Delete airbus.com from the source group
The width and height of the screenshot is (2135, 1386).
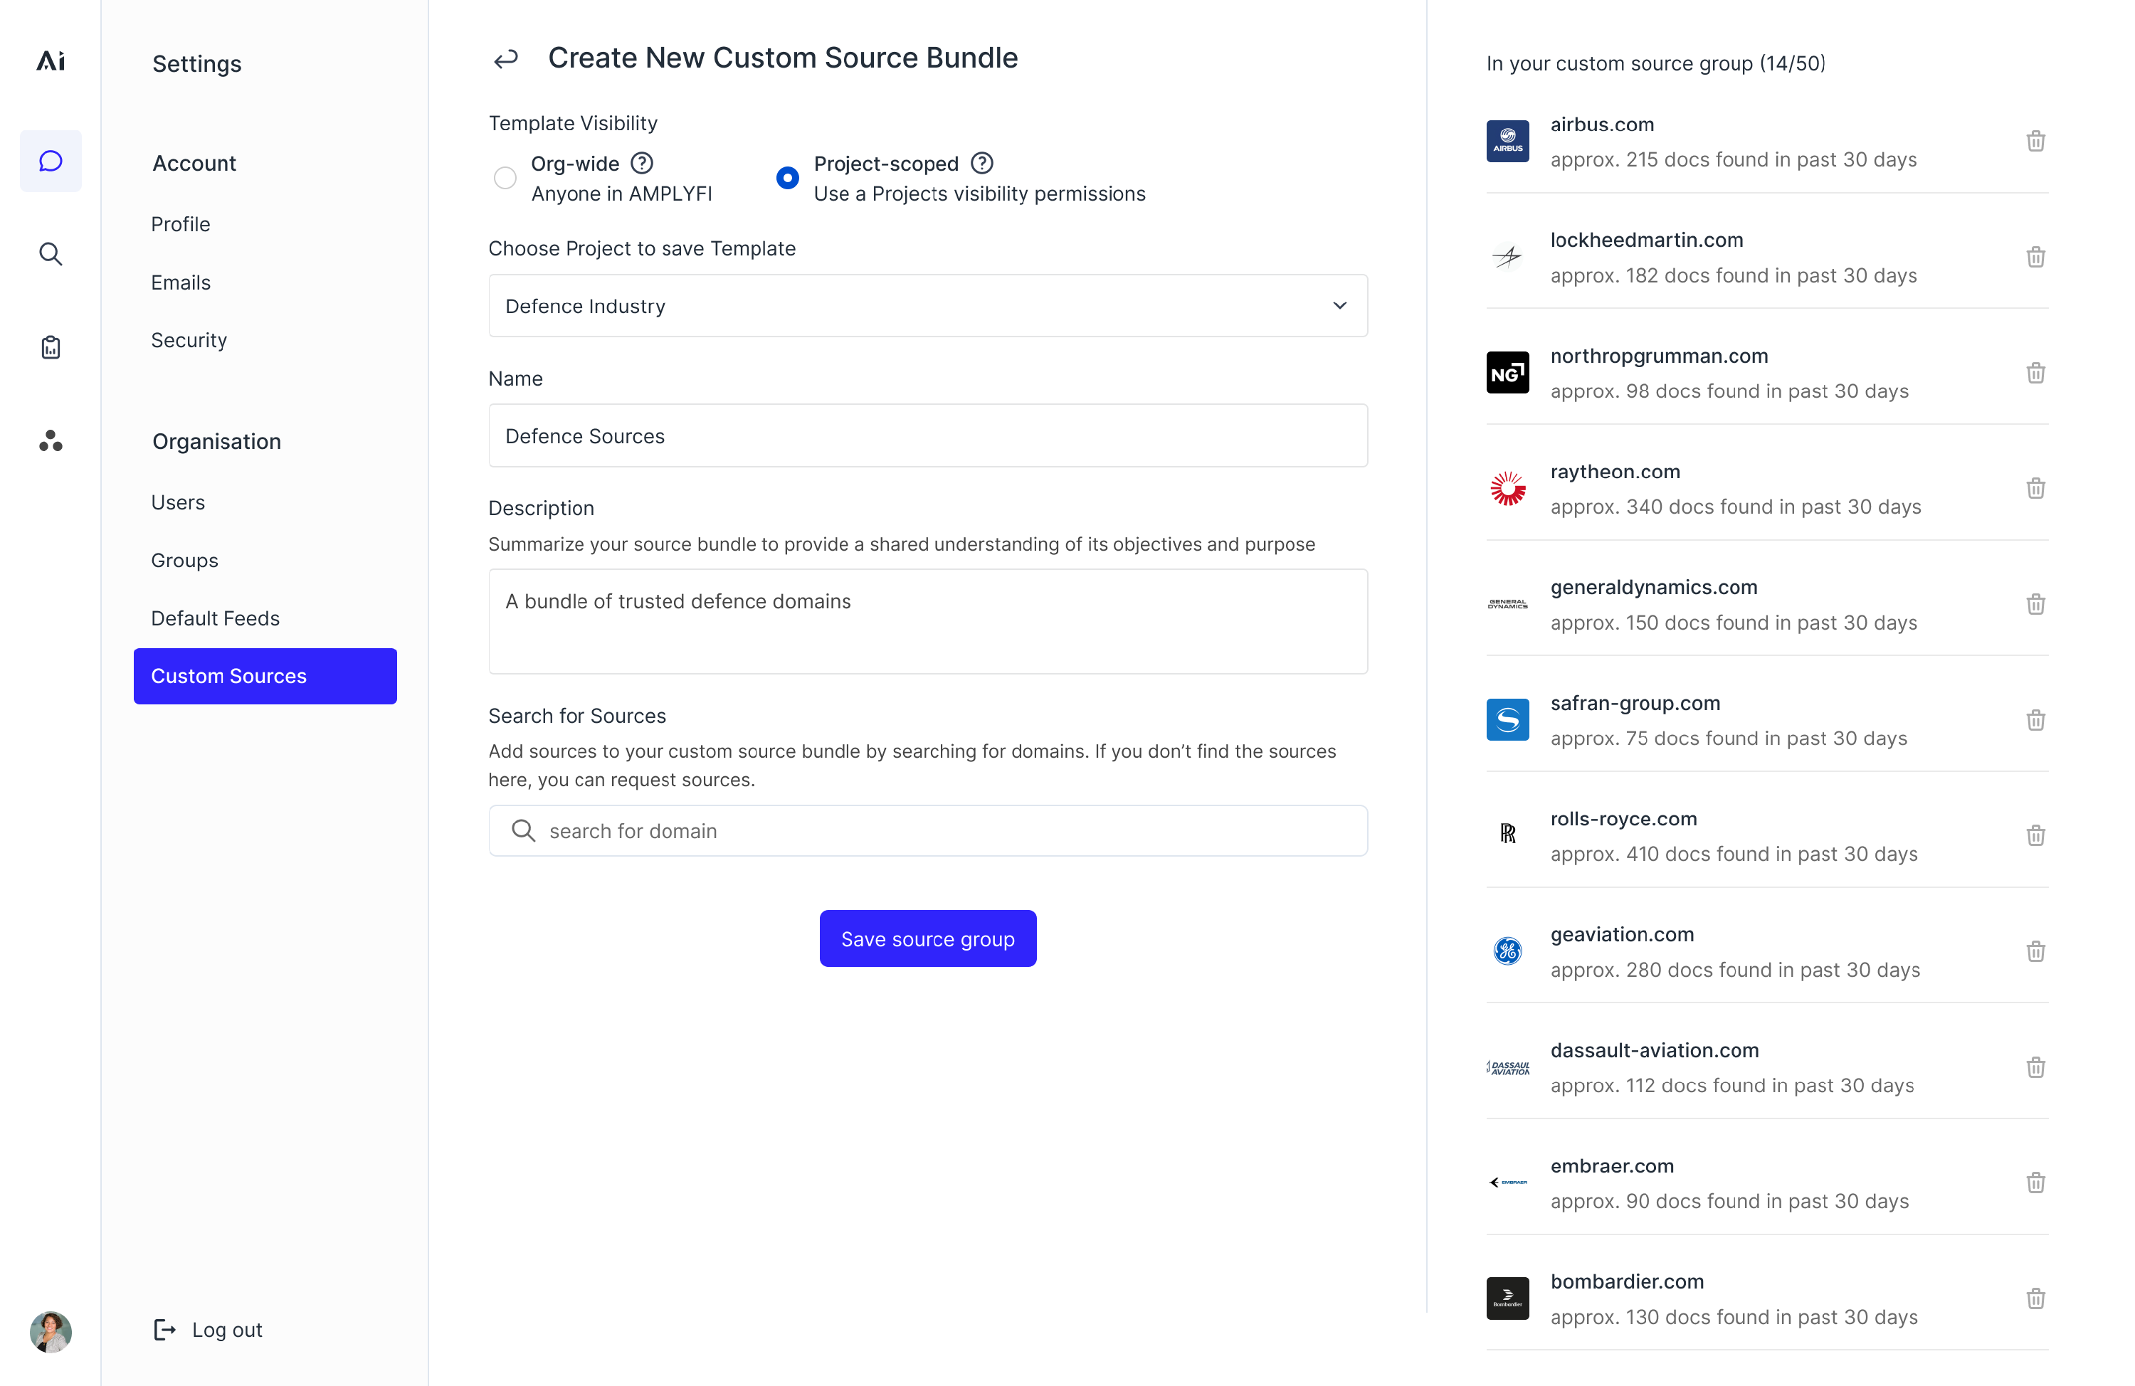(2035, 142)
